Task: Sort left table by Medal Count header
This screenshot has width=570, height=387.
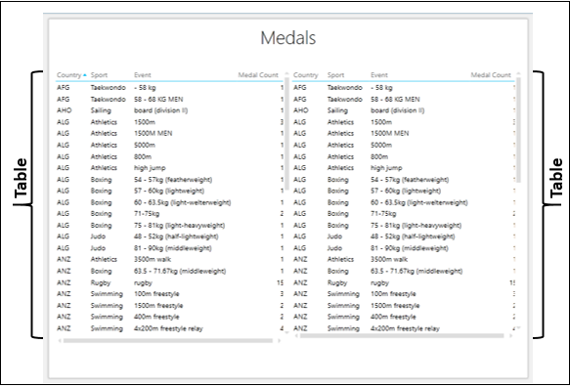Action: coord(258,75)
